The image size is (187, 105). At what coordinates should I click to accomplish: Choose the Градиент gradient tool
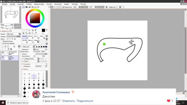(x=37, y=41)
